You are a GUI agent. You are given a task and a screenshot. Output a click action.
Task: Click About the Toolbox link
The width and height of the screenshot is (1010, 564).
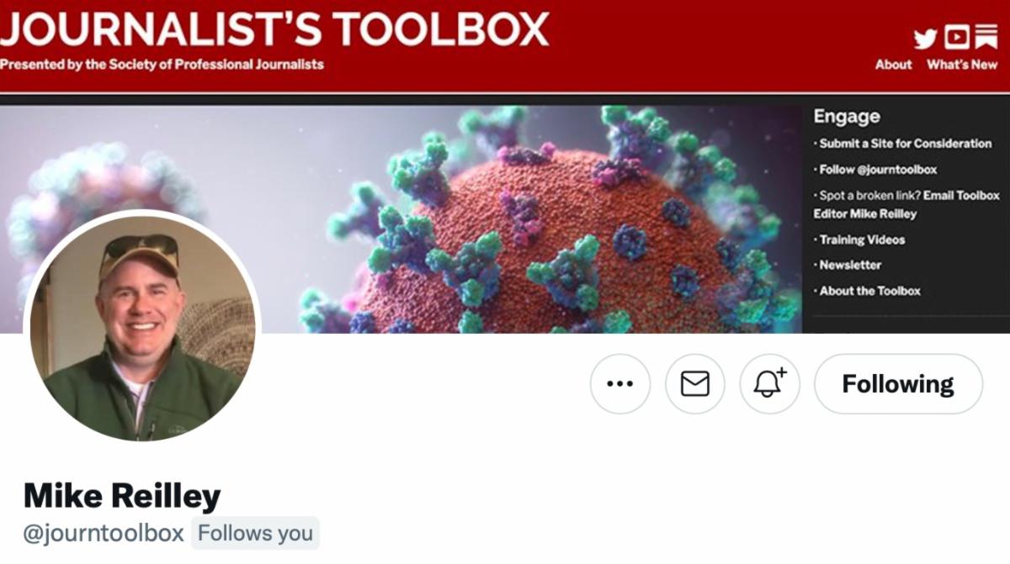click(869, 291)
